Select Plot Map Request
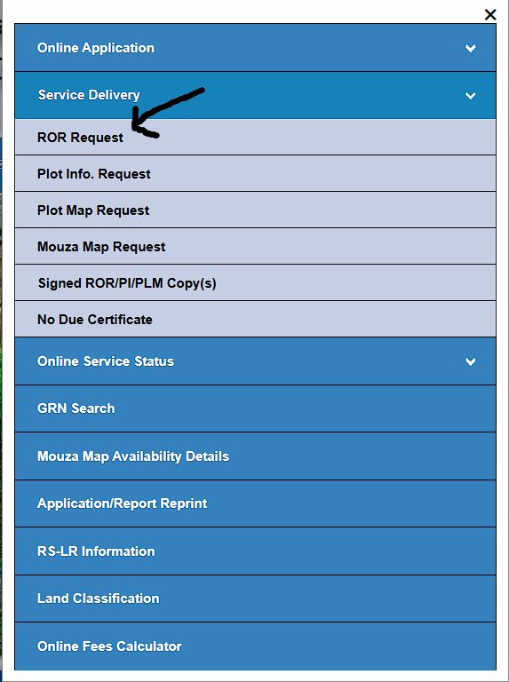This screenshot has height=682, width=509. (255, 210)
